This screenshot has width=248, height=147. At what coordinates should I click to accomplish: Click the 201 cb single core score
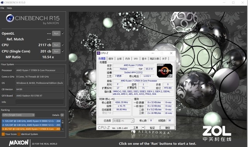pos(46,51)
